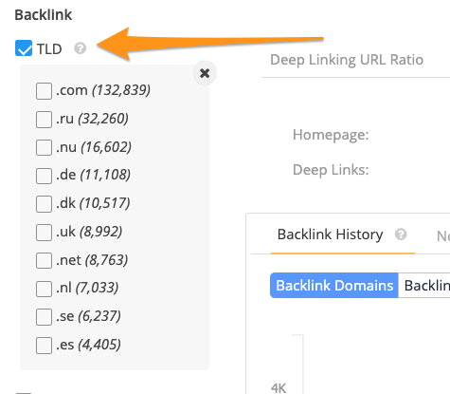Select the Backlink Domains button

coord(334,286)
